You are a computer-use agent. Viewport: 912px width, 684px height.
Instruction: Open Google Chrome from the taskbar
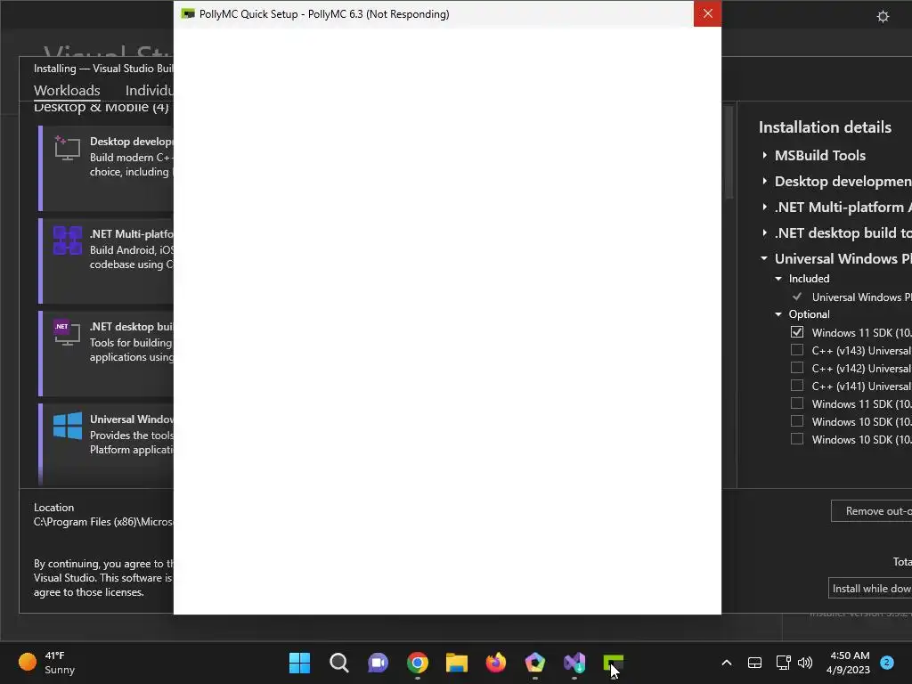tap(418, 663)
